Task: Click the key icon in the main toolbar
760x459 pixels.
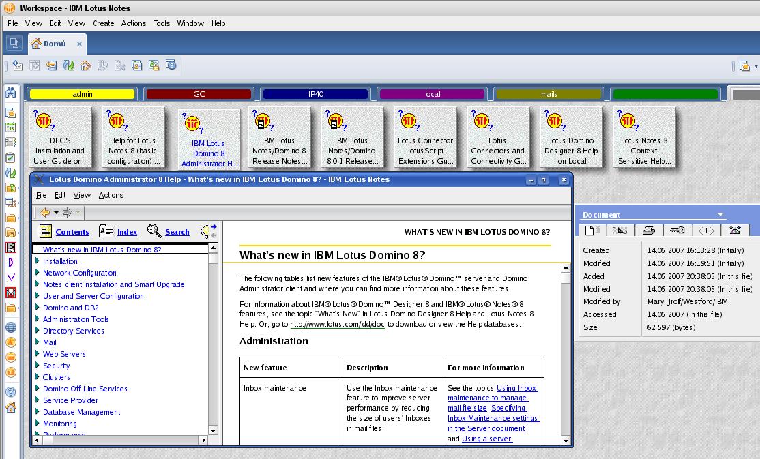Action: click(52, 65)
